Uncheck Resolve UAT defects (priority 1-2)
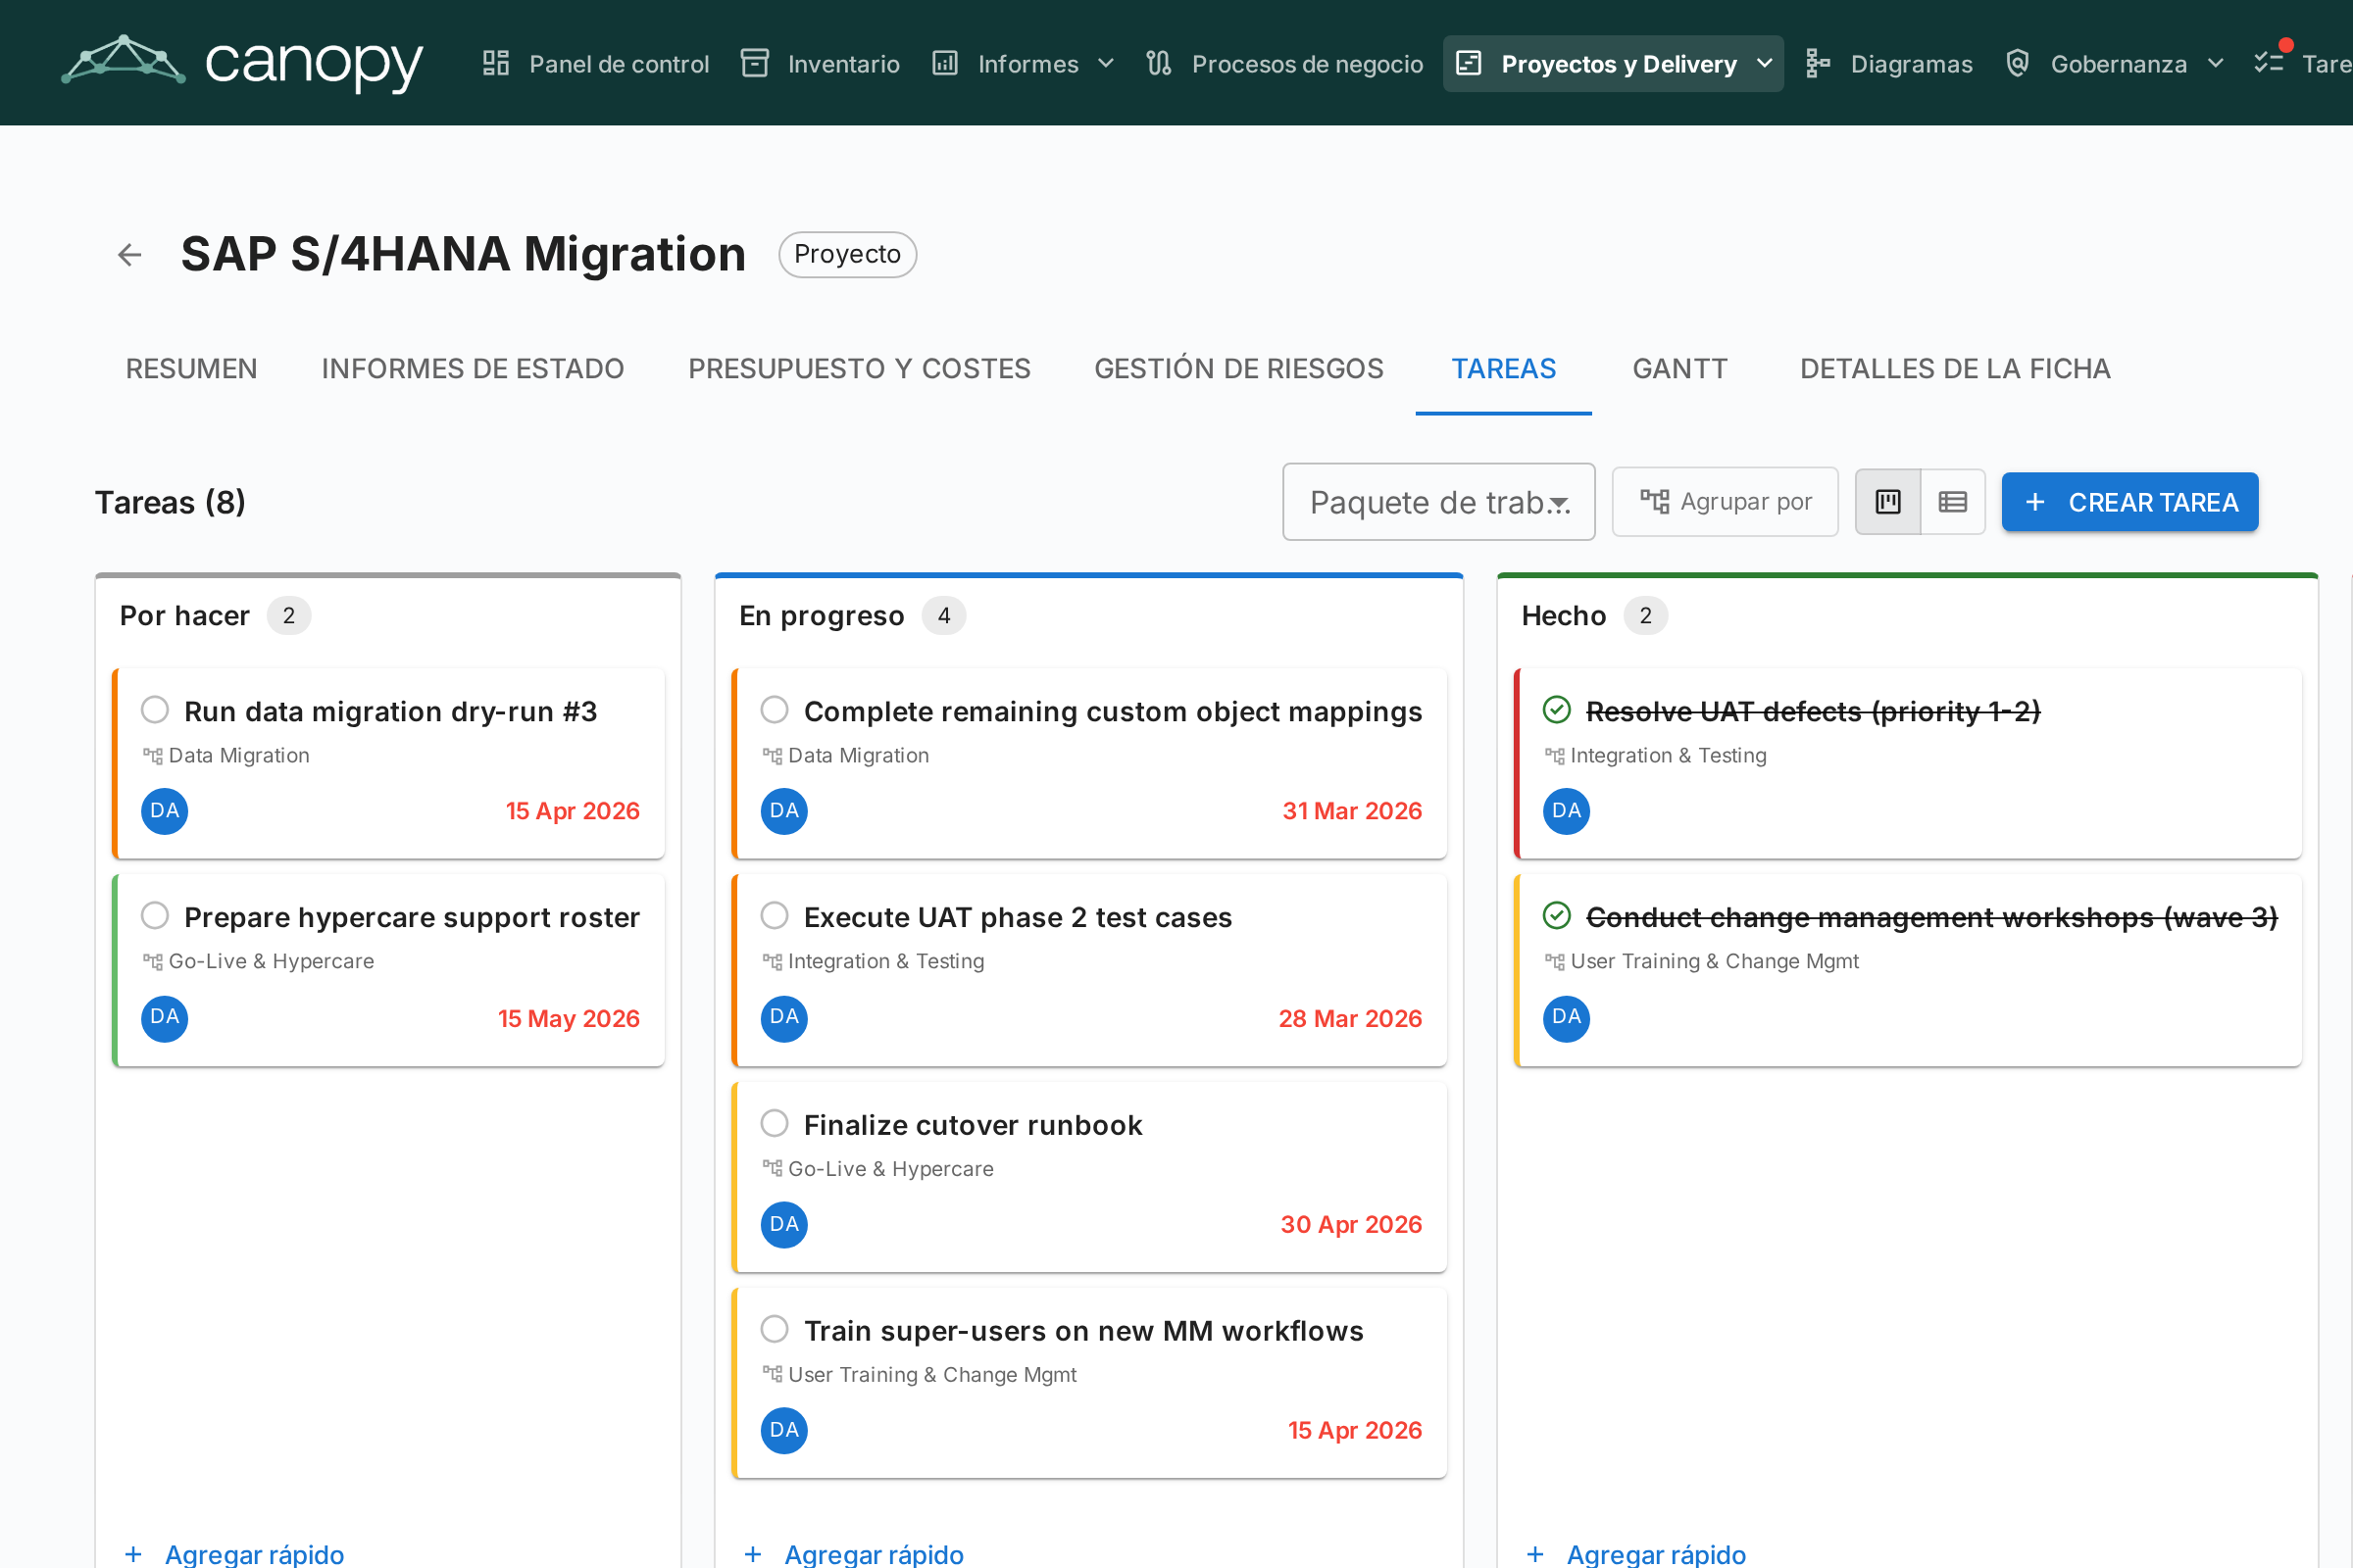The image size is (2353, 1568). [x=1557, y=709]
